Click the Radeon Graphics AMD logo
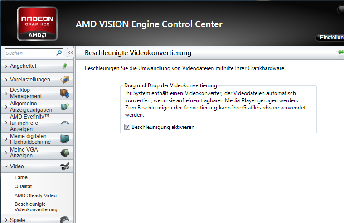Screen dimensions: 344x223 coord(37,24)
